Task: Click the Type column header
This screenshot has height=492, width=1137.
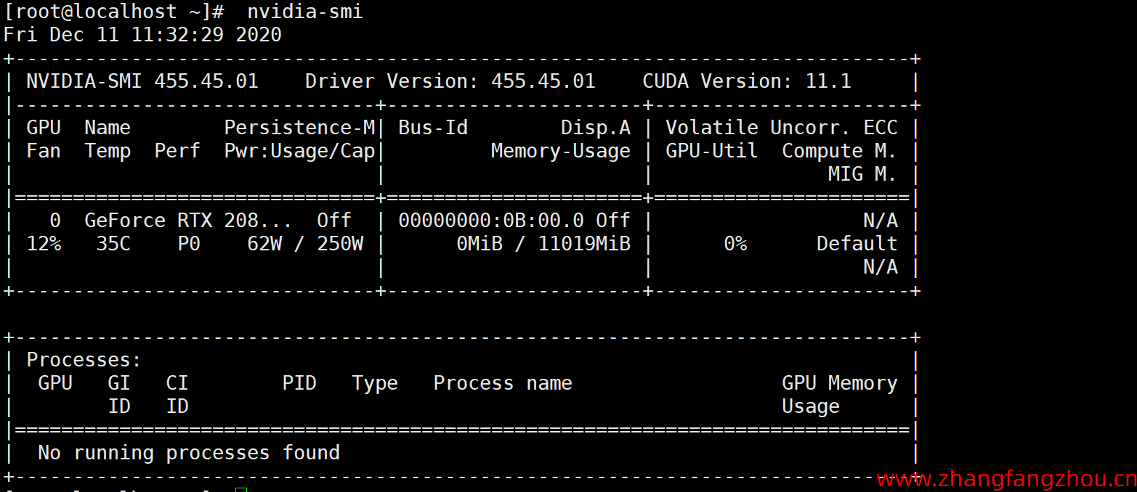Action: coord(375,383)
